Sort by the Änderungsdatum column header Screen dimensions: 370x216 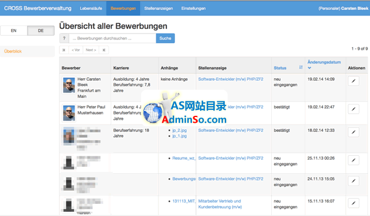[x=324, y=62]
